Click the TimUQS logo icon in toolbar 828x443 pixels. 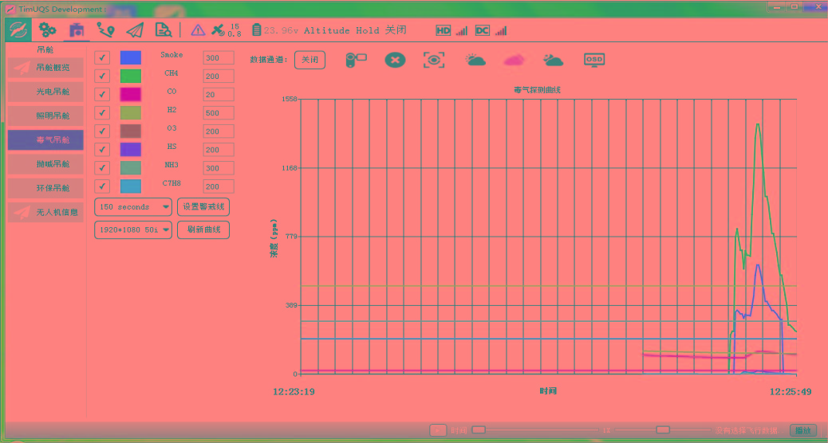(18, 30)
